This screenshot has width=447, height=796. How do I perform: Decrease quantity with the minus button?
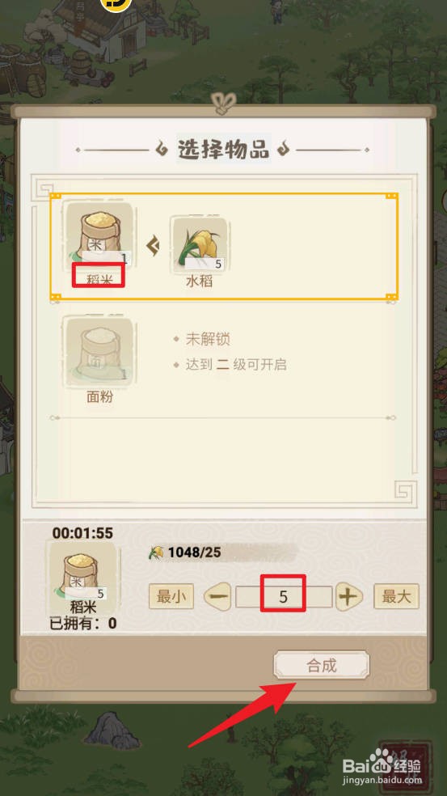pyautogui.click(x=217, y=597)
